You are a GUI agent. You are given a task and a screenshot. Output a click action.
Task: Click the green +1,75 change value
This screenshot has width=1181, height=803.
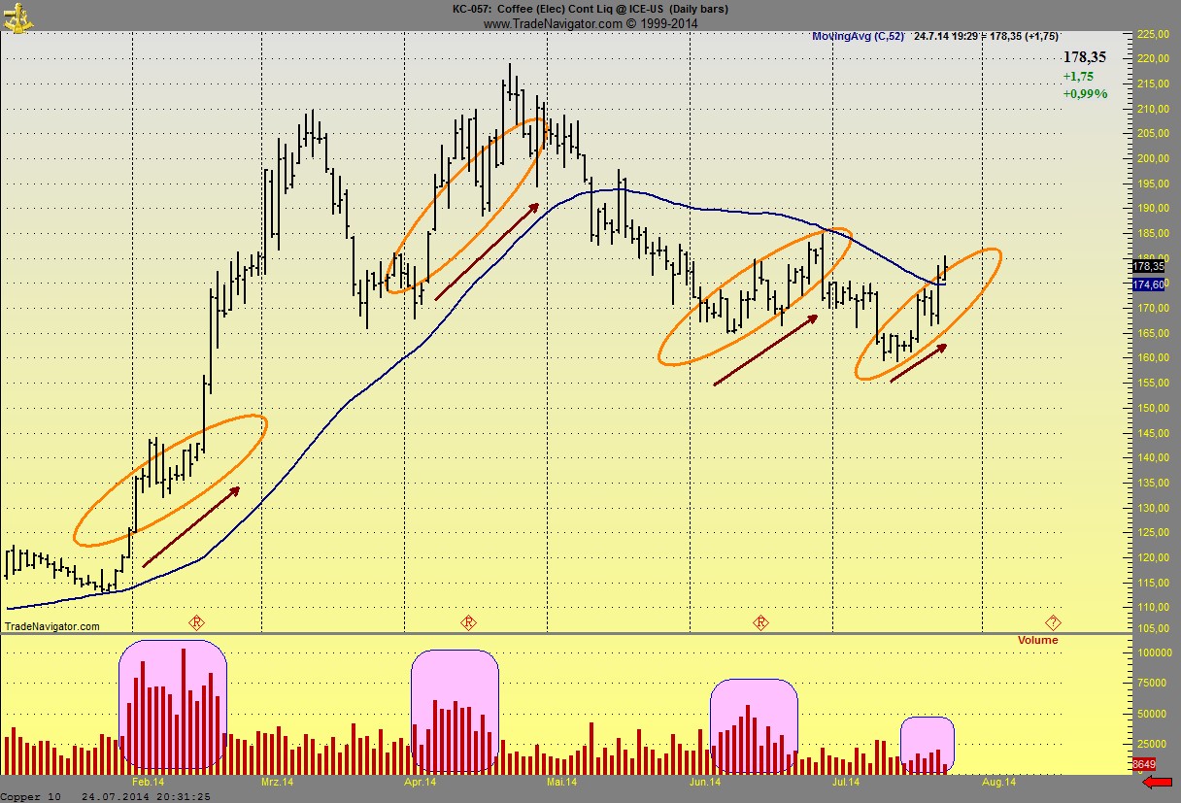(1078, 77)
